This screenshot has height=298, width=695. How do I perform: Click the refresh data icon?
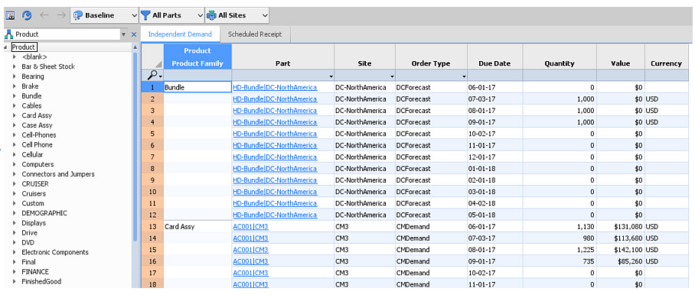(27, 15)
